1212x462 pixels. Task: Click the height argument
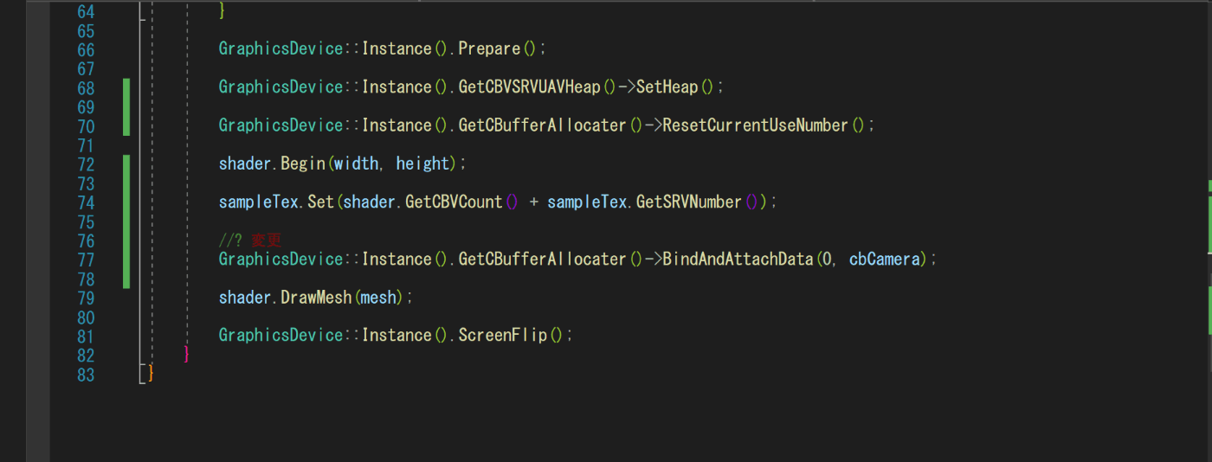pos(423,163)
